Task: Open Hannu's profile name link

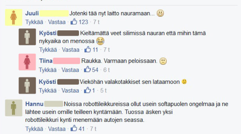Action: (x=34, y=104)
